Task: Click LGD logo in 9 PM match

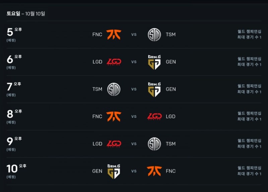Action: point(114,144)
